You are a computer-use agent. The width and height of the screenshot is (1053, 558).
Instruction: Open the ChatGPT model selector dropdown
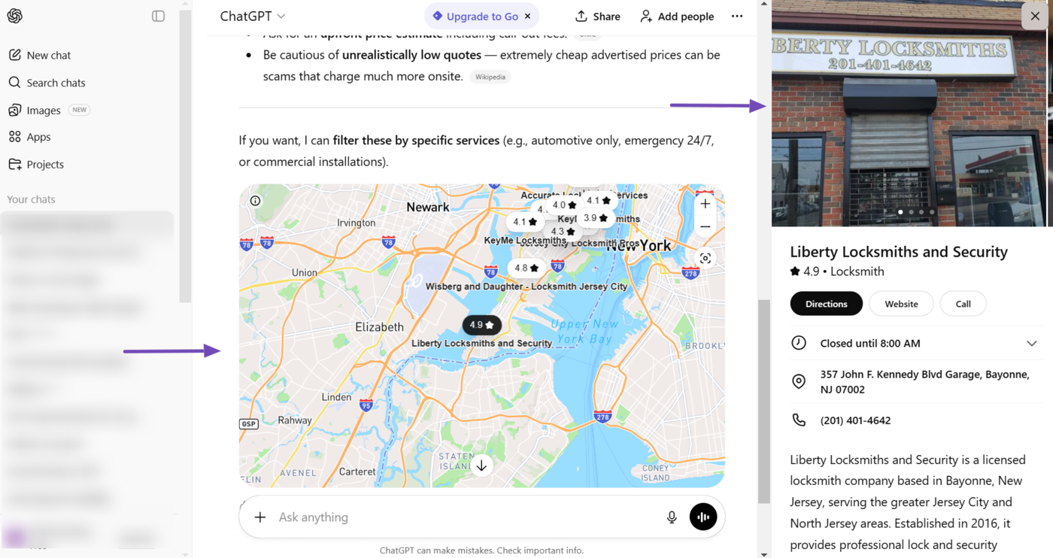click(x=253, y=15)
